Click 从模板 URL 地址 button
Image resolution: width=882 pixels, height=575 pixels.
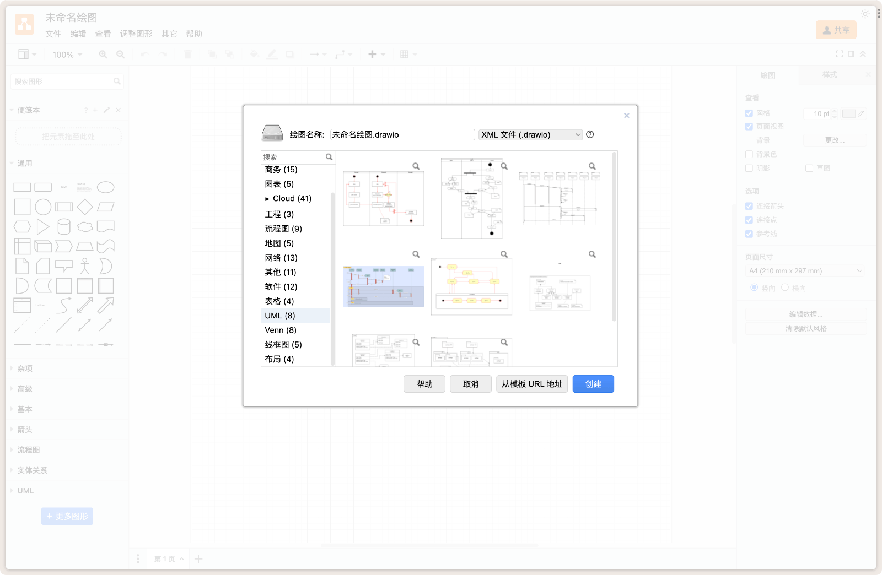click(x=532, y=384)
